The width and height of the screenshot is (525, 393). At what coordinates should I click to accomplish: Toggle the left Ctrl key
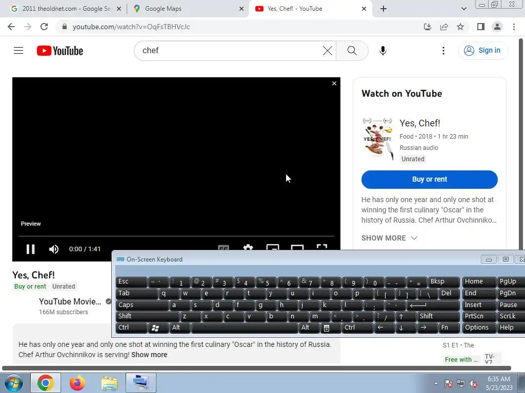pos(131,328)
